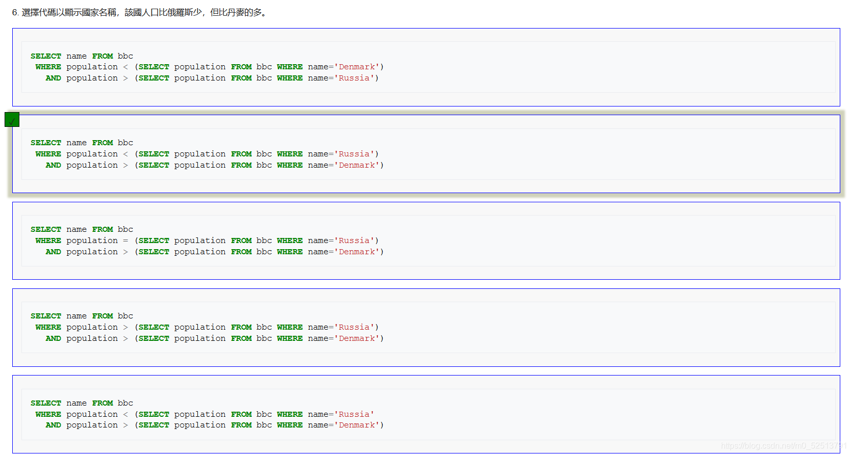Click 'Russia' in the third answer's code
This screenshot has width=851, height=455.
(354, 240)
